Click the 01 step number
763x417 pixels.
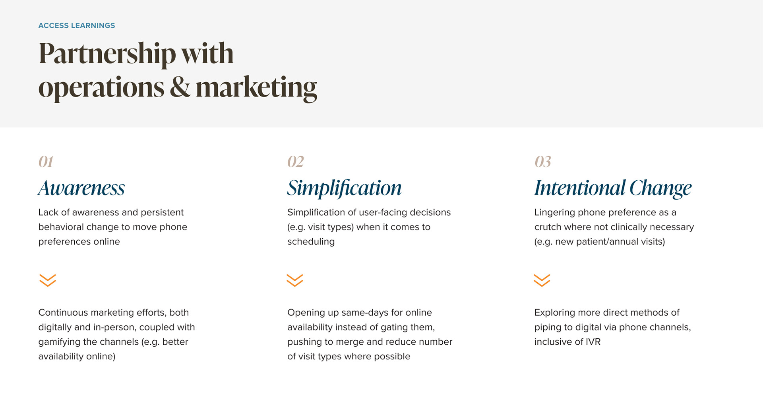[x=46, y=162]
